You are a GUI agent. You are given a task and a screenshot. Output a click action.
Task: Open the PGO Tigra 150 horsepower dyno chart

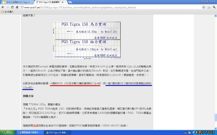[x=87, y=31]
